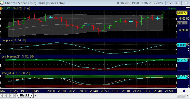Click the 84,2512 stochastic value tag

point(182,77)
